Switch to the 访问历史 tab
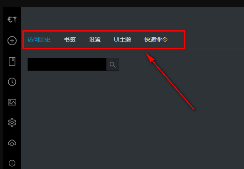This screenshot has width=244, height=169. (39, 39)
